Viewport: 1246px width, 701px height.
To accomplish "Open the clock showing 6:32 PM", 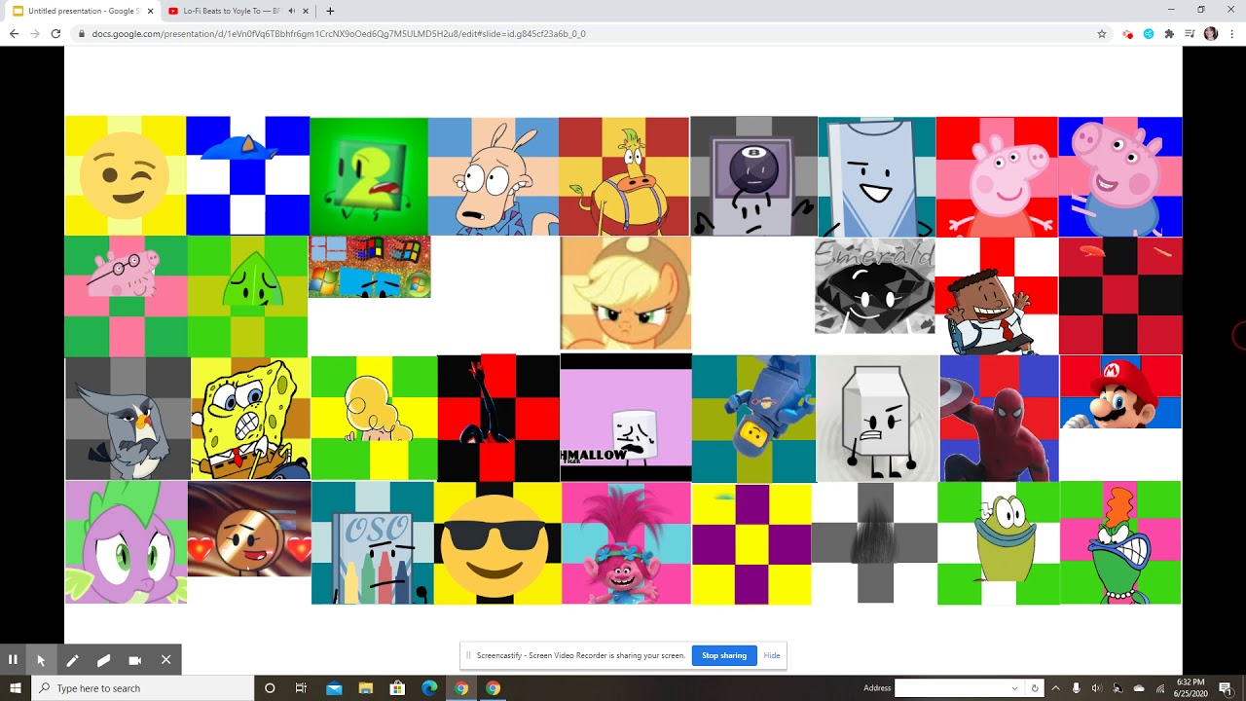I will (x=1190, y=688).
